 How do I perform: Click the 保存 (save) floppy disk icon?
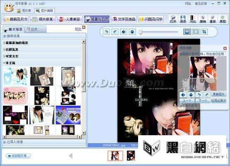pos(183,19)
